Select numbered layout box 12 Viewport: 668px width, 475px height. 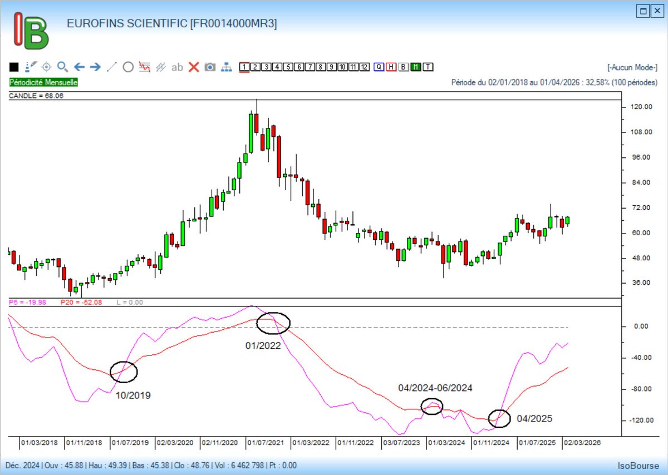pyautogui.click(x=364, y=67)
